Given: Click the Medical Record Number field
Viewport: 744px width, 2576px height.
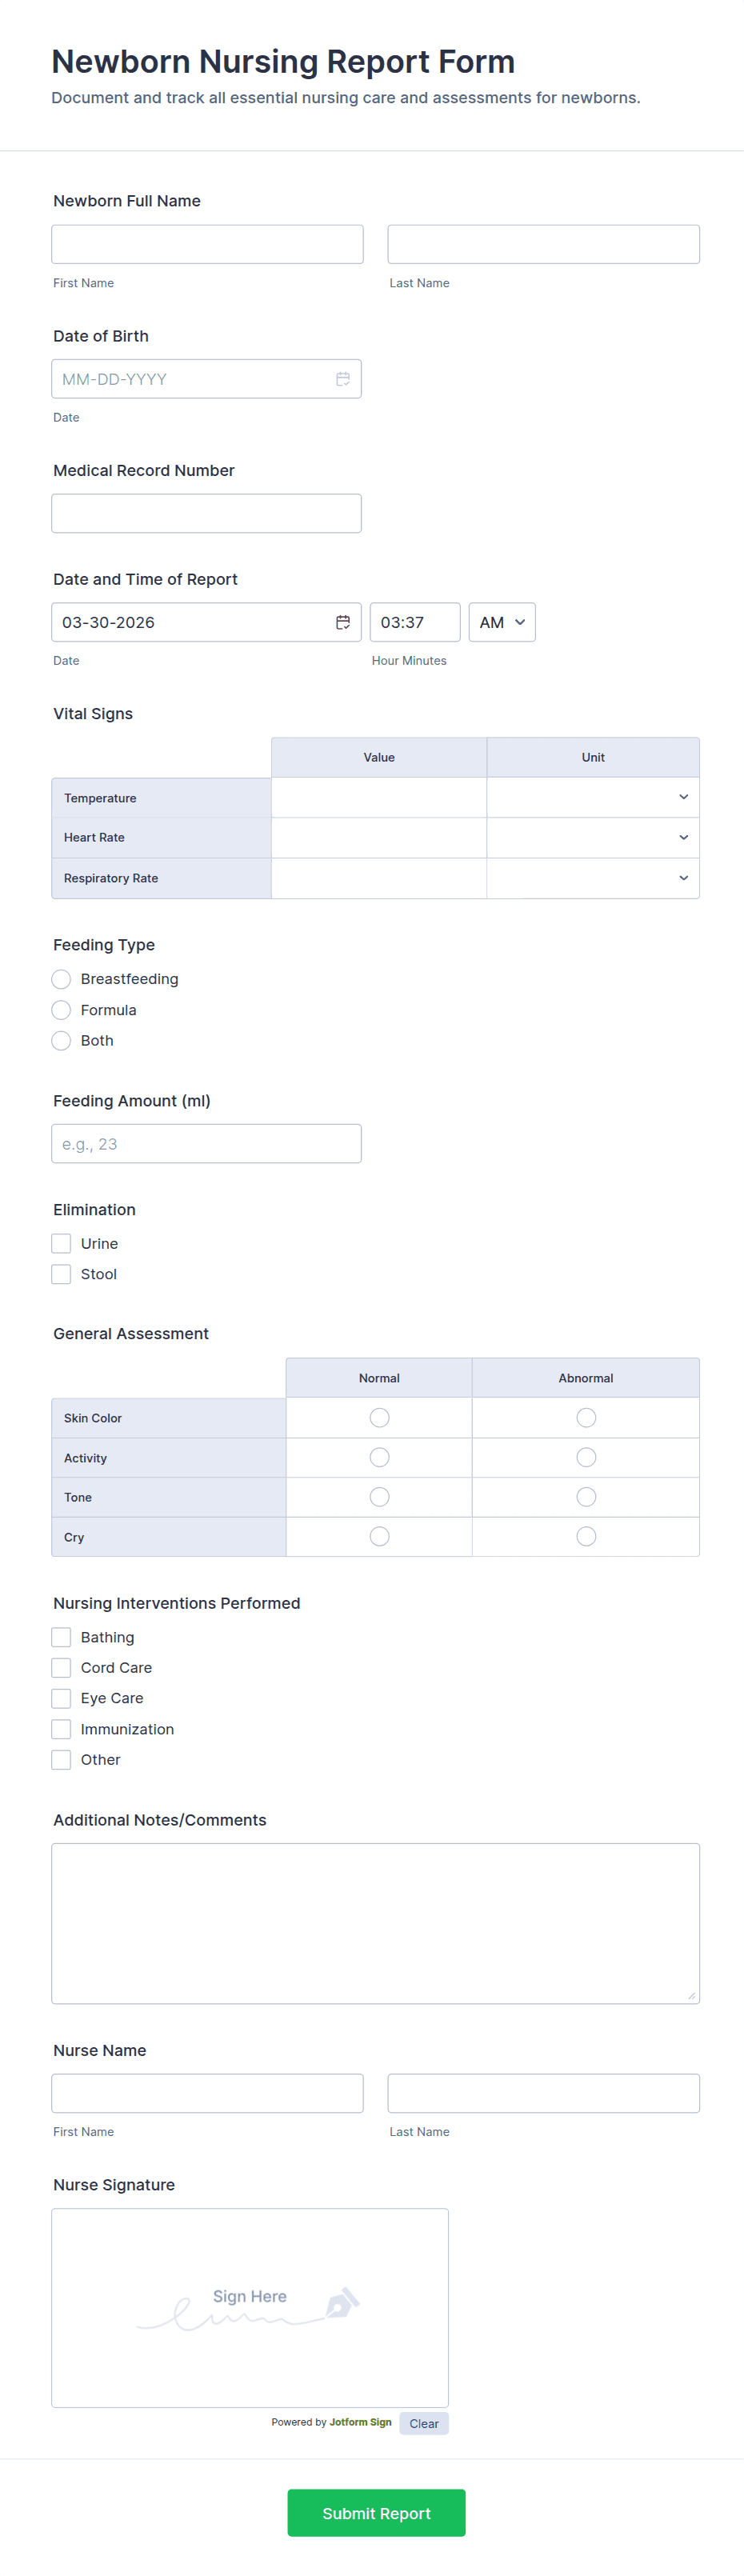Looking at the screenshot, I should (x=206, y=513).
